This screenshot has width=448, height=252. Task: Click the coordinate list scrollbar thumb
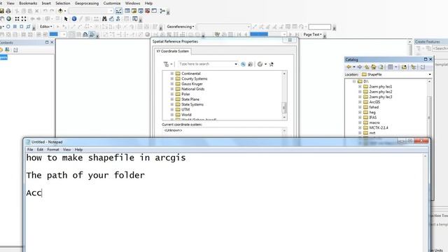coord(284,108)
